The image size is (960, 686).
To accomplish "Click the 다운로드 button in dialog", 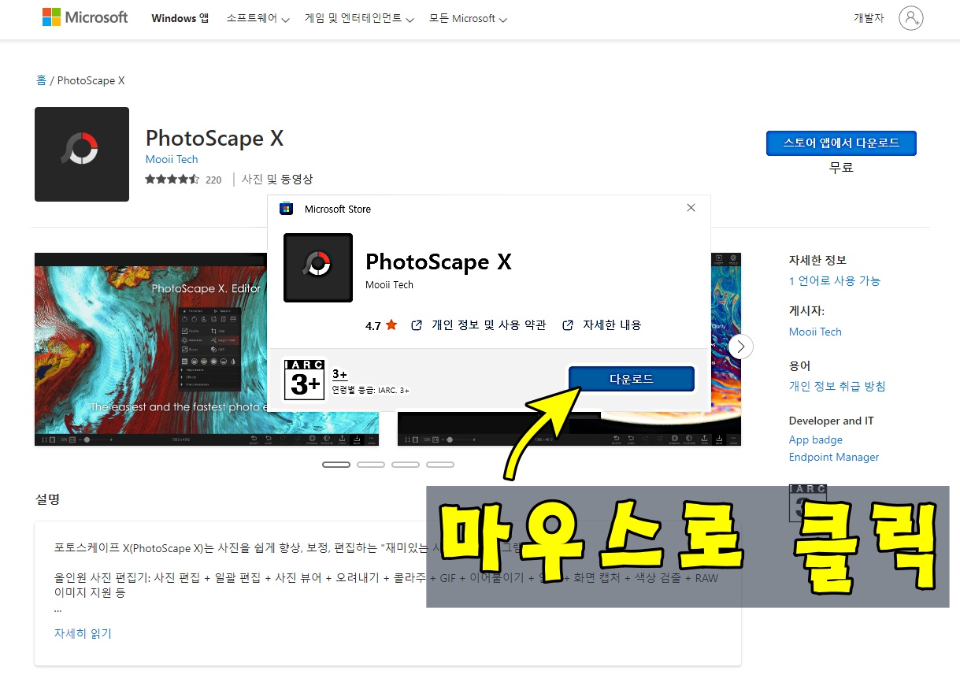I will (632, 379).
